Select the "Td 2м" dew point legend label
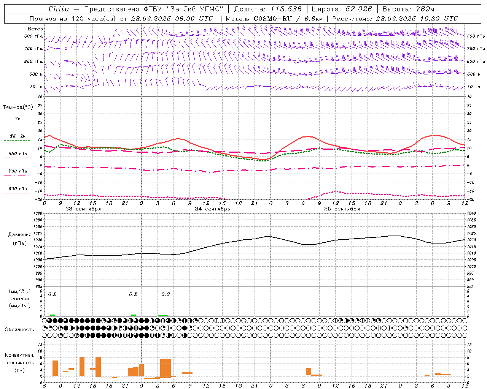The height and width of the screenshot is (389, 487). point(18,136)
